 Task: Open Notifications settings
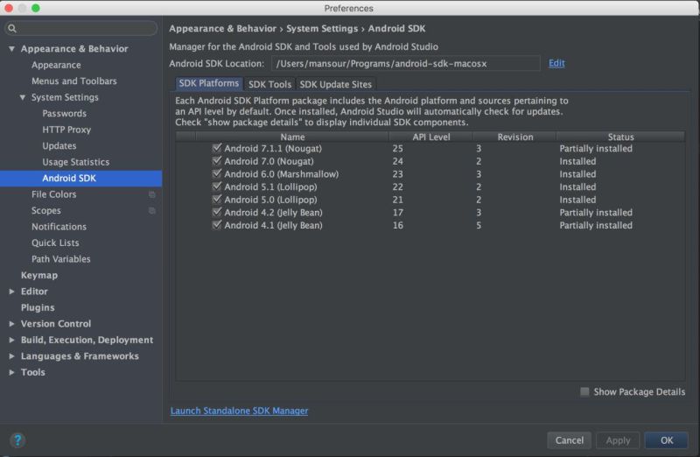coord(59,227)
